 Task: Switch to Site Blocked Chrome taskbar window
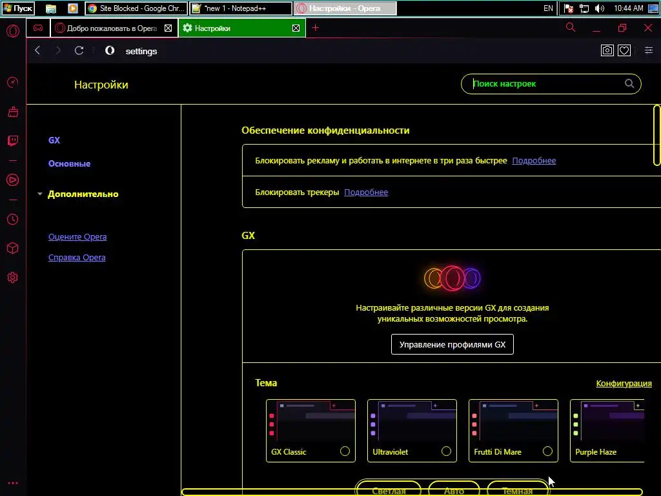point(136,8)
